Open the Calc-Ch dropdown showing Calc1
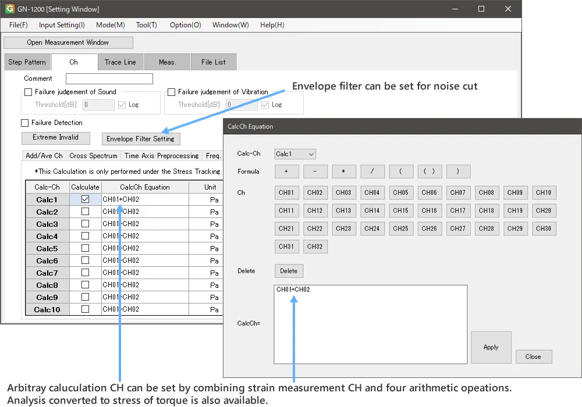 pyautogui.click(x=295, y=154)
